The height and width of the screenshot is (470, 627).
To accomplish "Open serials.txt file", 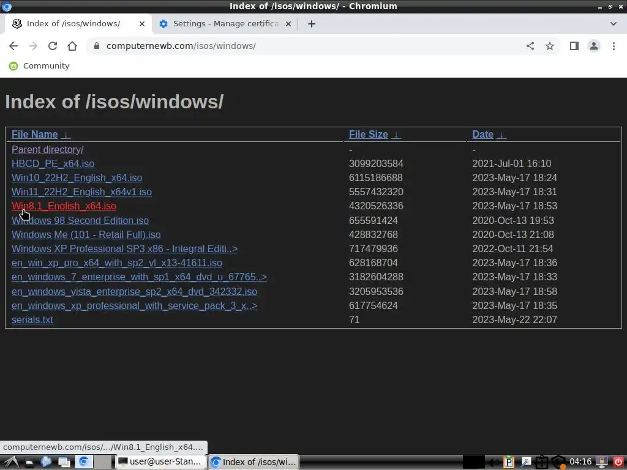I will (32, 319).
